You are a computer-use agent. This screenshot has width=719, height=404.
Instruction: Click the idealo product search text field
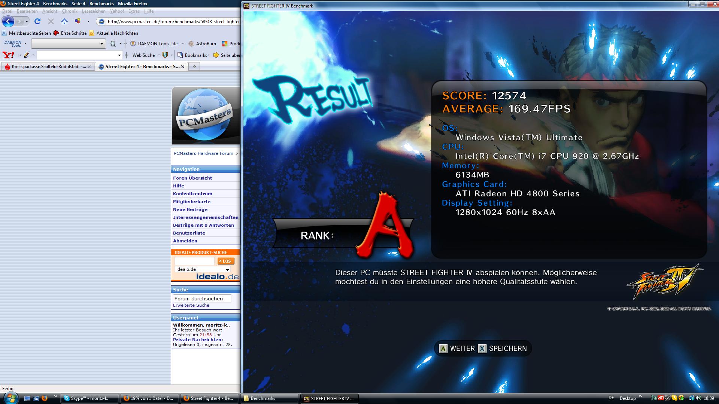click(x=194, y=261)
